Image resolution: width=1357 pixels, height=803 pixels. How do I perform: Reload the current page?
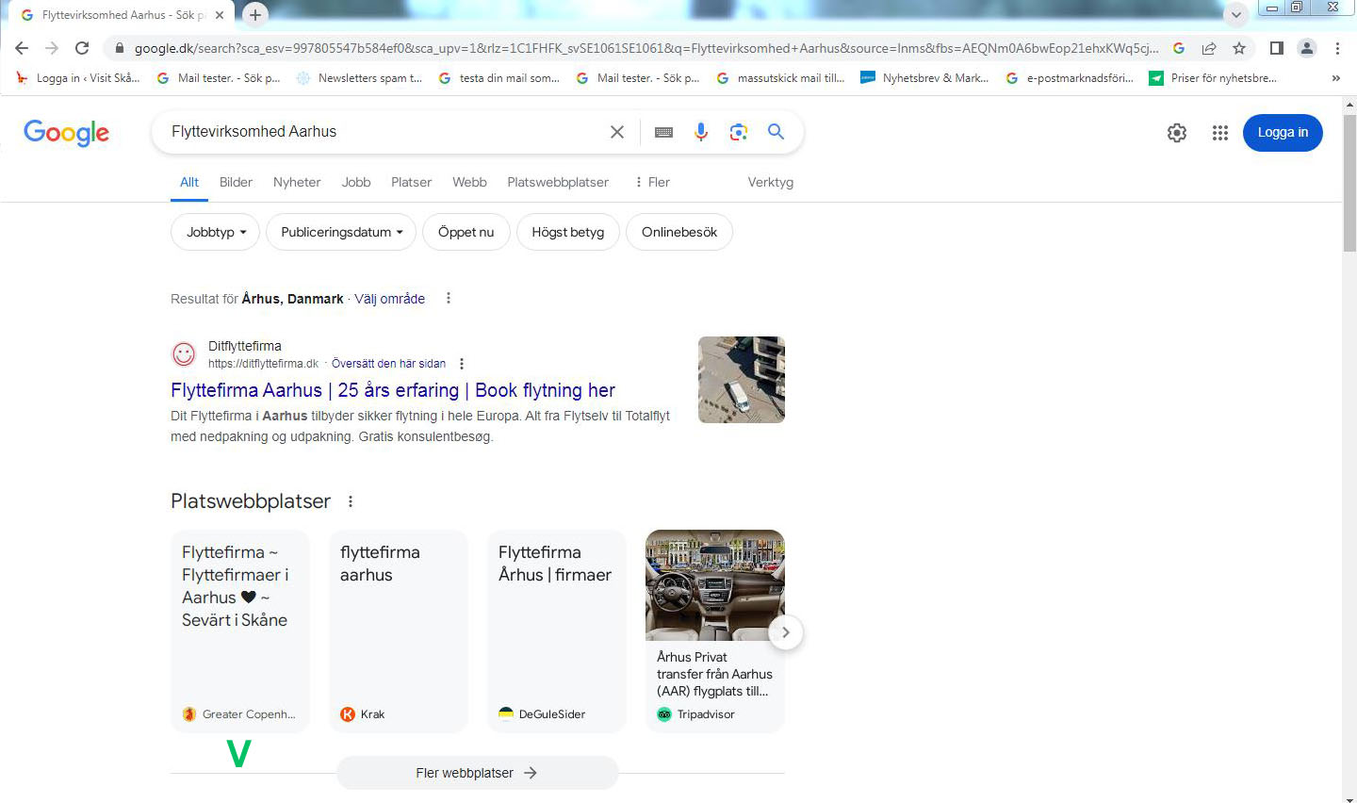pos(82,48)
